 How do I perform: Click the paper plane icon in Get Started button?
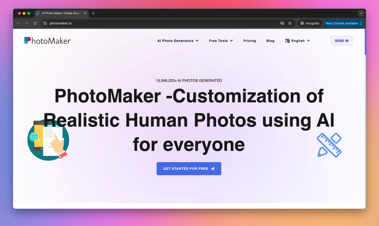(213, 169)
